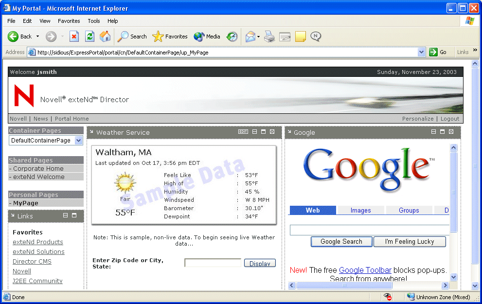This screenshot has height=304, width=482.
Task: Maximize the Weather Service portlet
Action: click(264, 131)
